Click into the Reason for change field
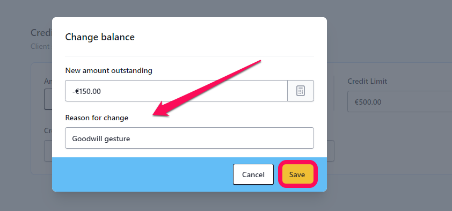Viewport: 452px width, 211px height. [x=189, y=138]
